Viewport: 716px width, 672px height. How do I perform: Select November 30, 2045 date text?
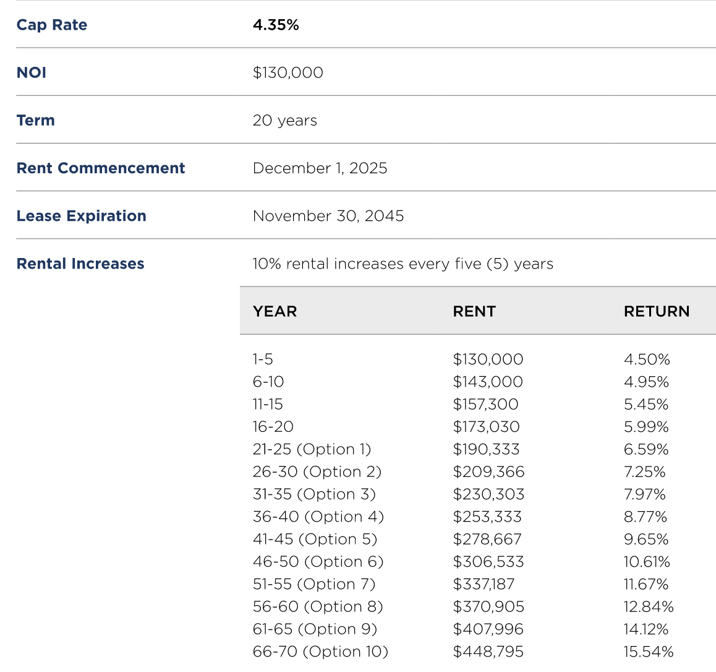328,215
